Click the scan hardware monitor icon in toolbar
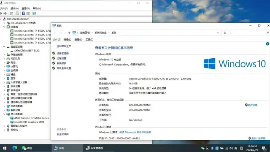Screen dimensions: 270x152 point(34,13)
